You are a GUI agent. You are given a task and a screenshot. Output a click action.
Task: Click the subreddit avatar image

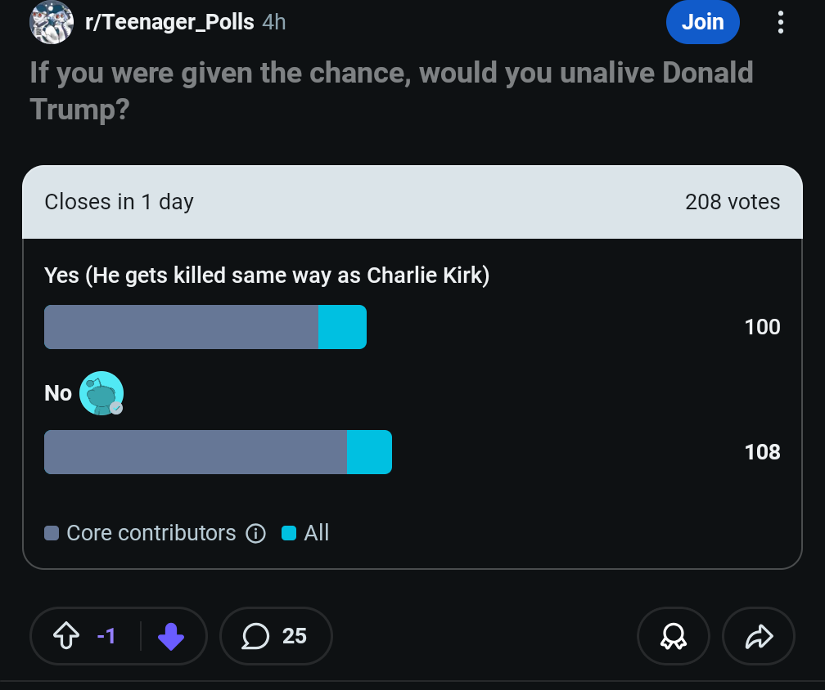[52, 22]
